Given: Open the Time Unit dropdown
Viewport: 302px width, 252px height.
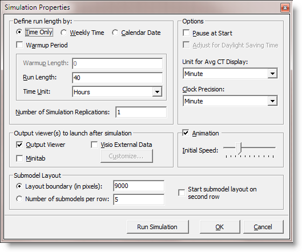Looking at the screenshot, I should pyautogui.click(x=157, y=92).
